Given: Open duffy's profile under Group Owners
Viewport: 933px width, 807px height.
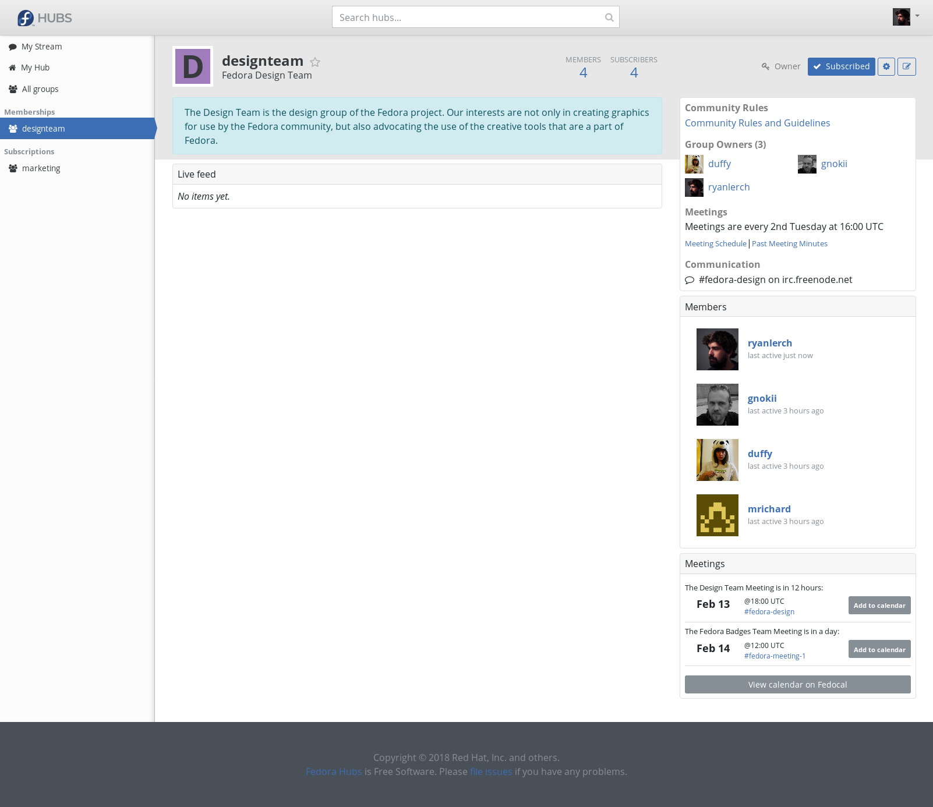Looking at the screenshot, I should (x=719, y=164).
